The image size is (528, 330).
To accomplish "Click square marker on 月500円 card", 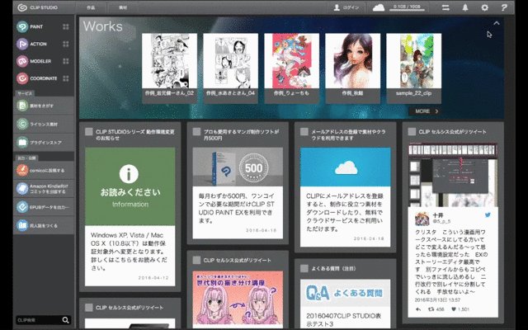I will point(196,132).
